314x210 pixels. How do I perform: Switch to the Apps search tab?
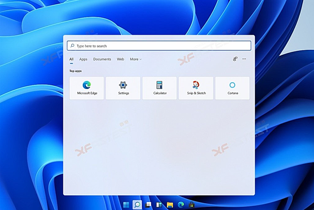[83, 59]
